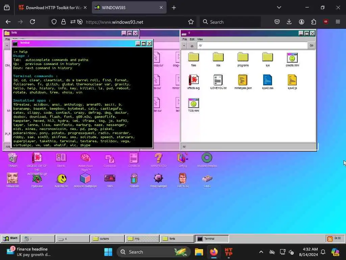Select the WINDOWS93 browser tab

click(x=129, y=7)
